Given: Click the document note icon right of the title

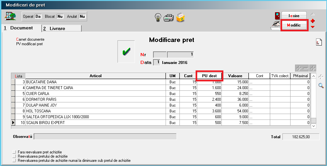Looking at the screenshot, I should [x=319, y=42].
